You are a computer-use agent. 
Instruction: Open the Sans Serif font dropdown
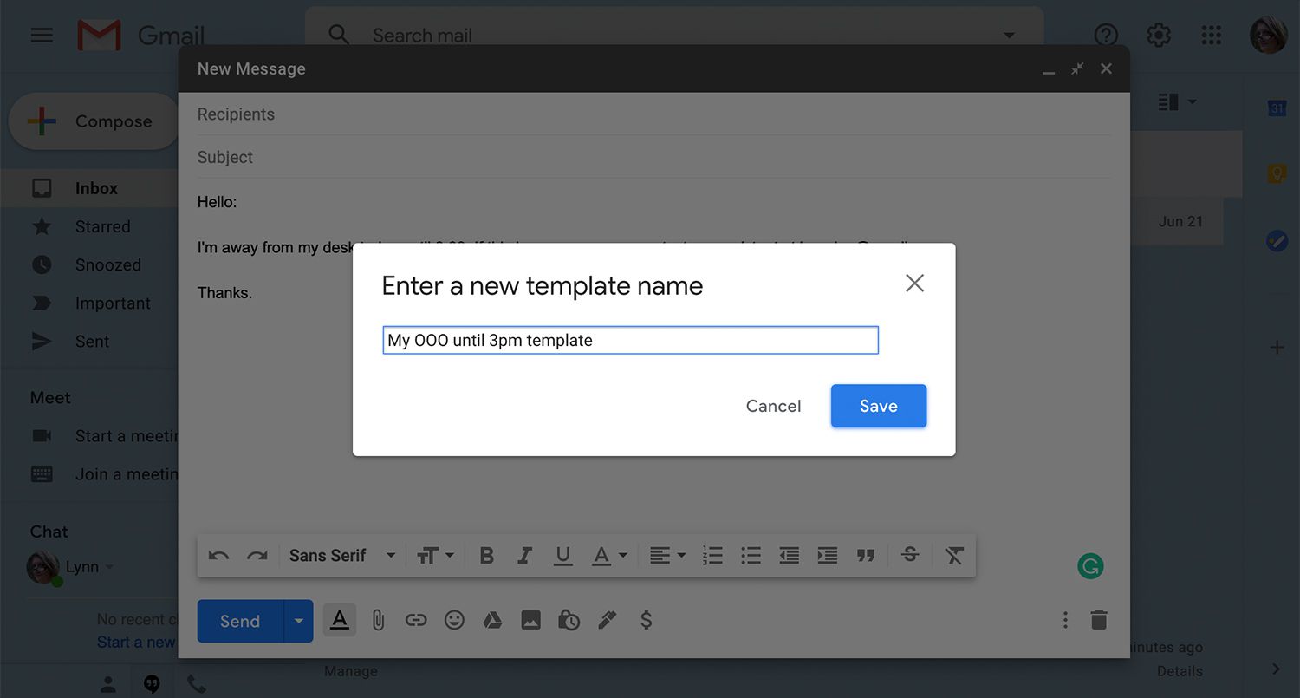pyautogui.click(x=342, y=556)
